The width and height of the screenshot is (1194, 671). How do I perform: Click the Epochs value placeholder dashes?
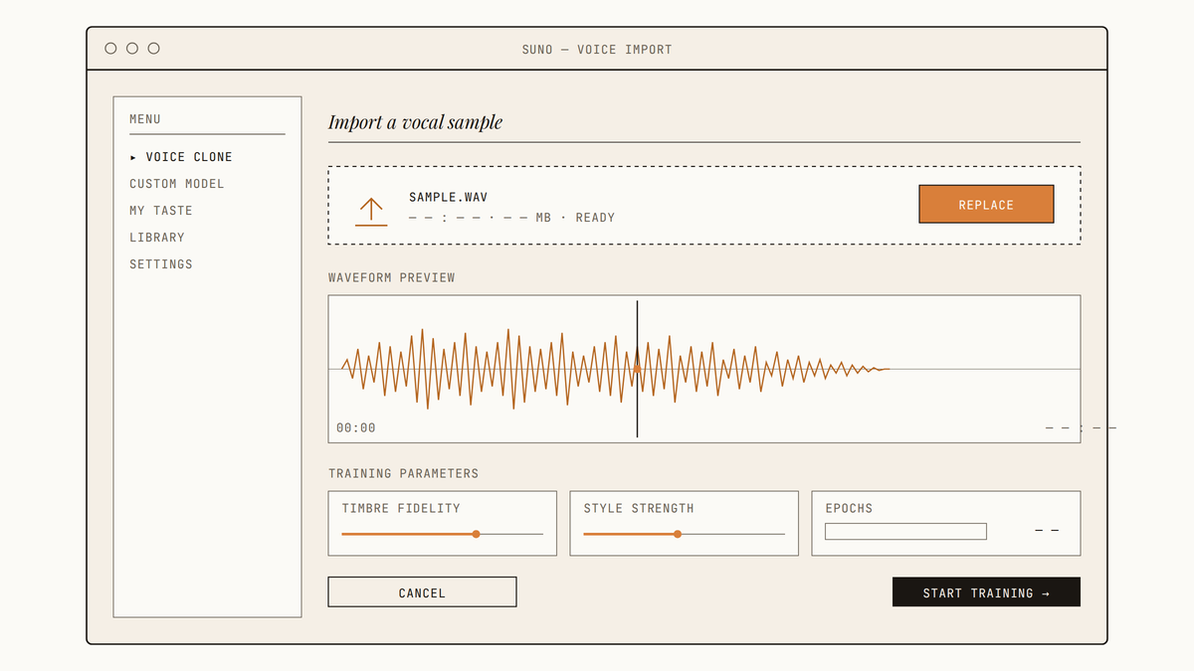coord(1047,531)
